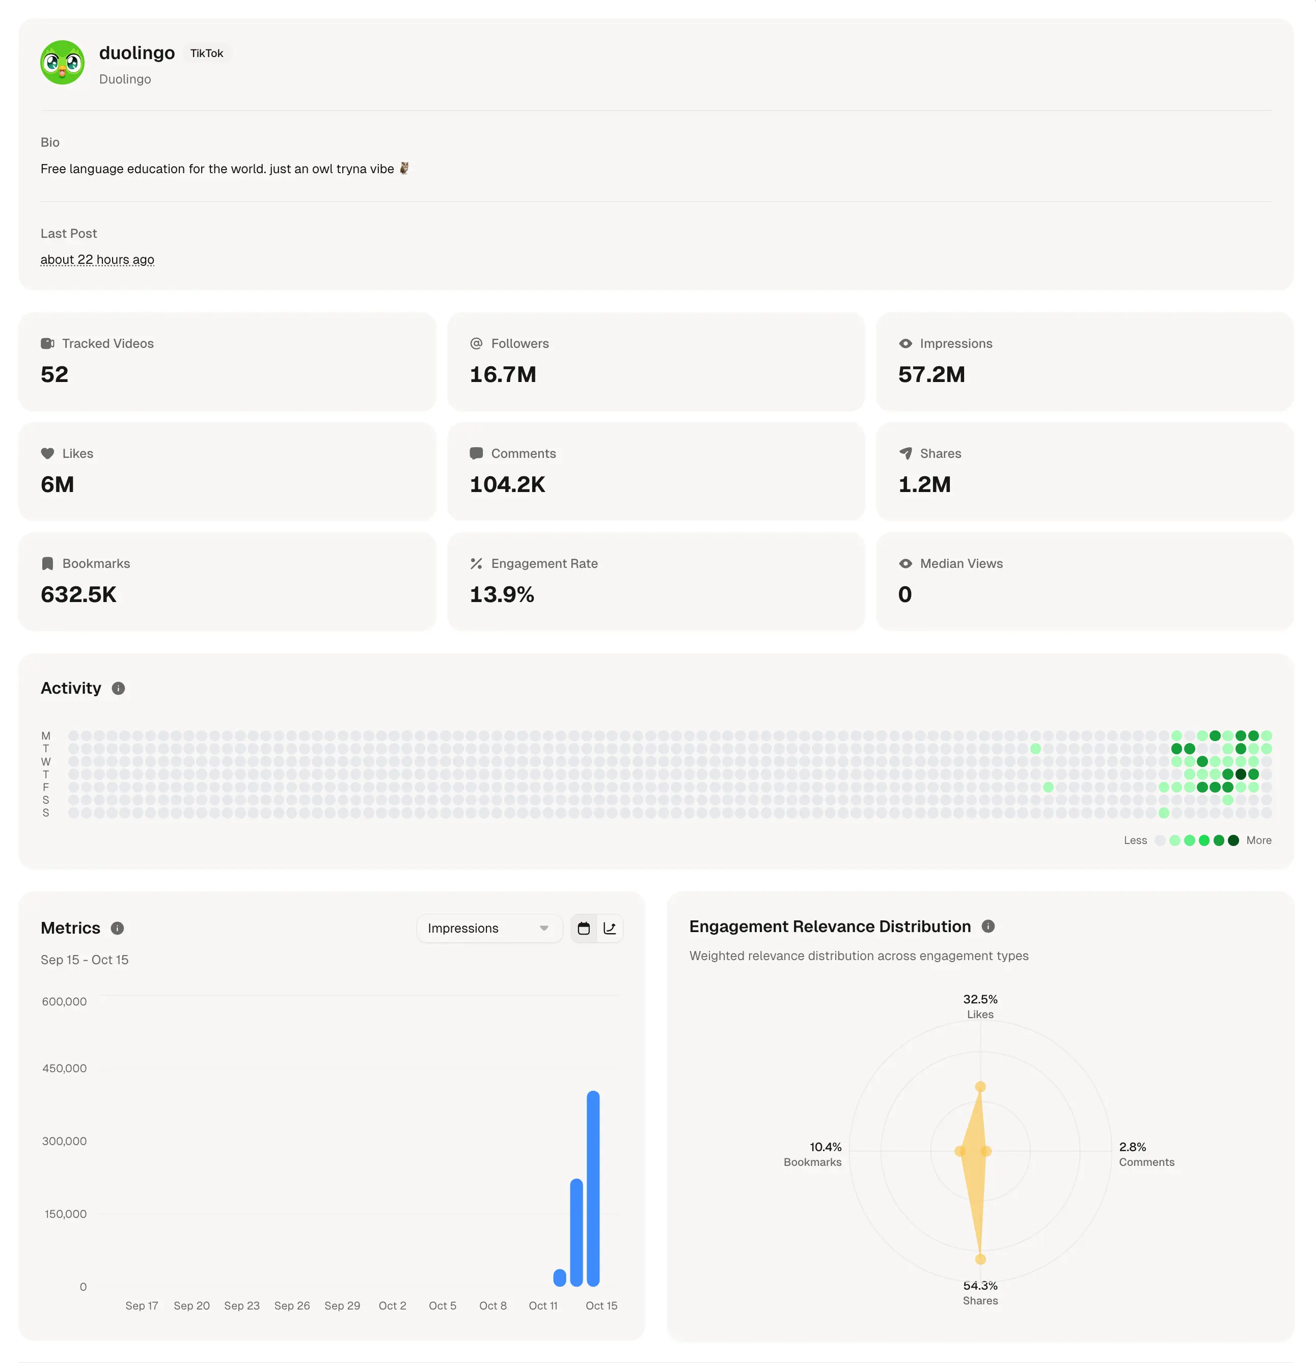The height and width of the screenshot is (1363, 1316).
Task: Click the Engagement Relevance Distribution info icon
Action: tap(988, 926)
